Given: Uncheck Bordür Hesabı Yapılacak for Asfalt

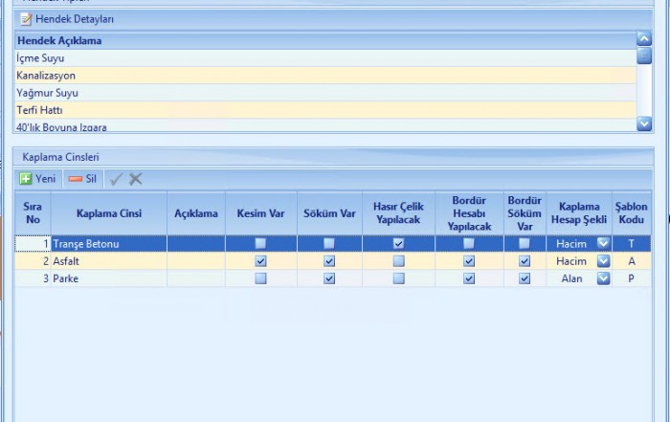Looking at the screenshot, I should click(469, 261).
